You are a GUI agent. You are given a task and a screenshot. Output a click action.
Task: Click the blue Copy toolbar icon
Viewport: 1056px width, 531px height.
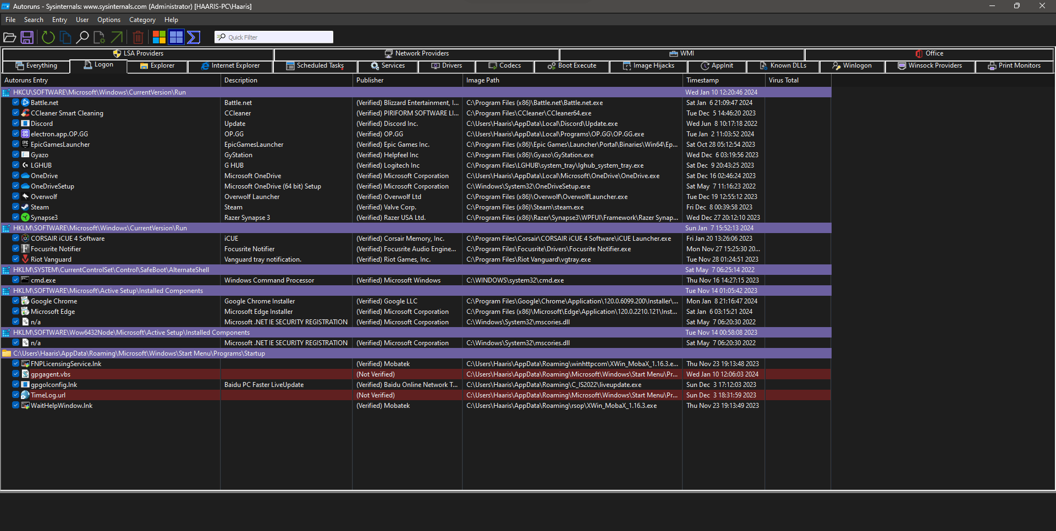click(x=65, y=37)
